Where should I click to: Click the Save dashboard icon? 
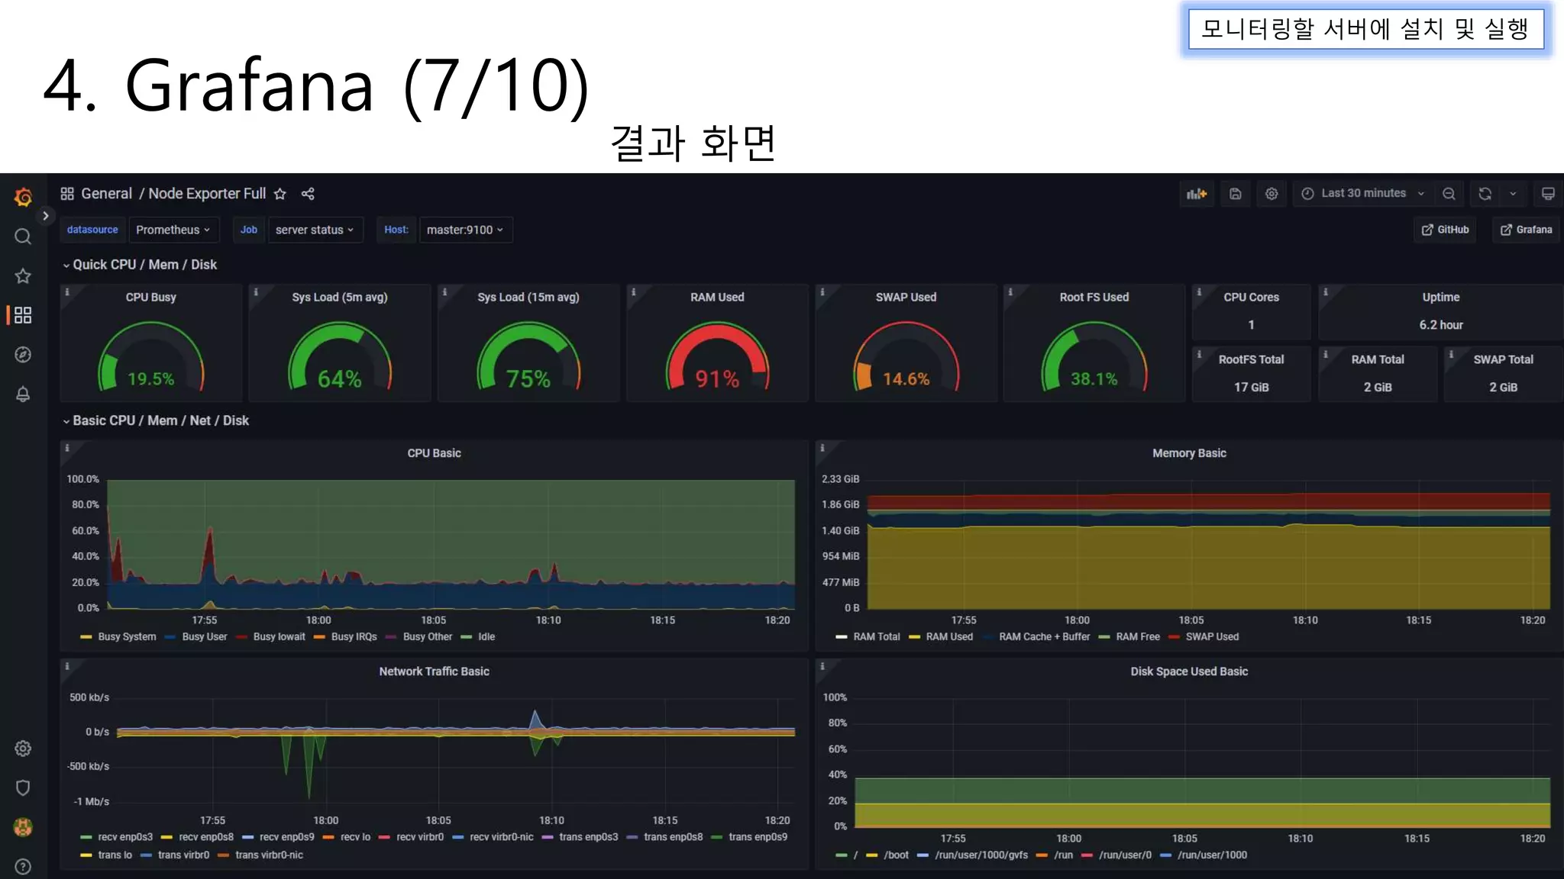pos(1235,194)
